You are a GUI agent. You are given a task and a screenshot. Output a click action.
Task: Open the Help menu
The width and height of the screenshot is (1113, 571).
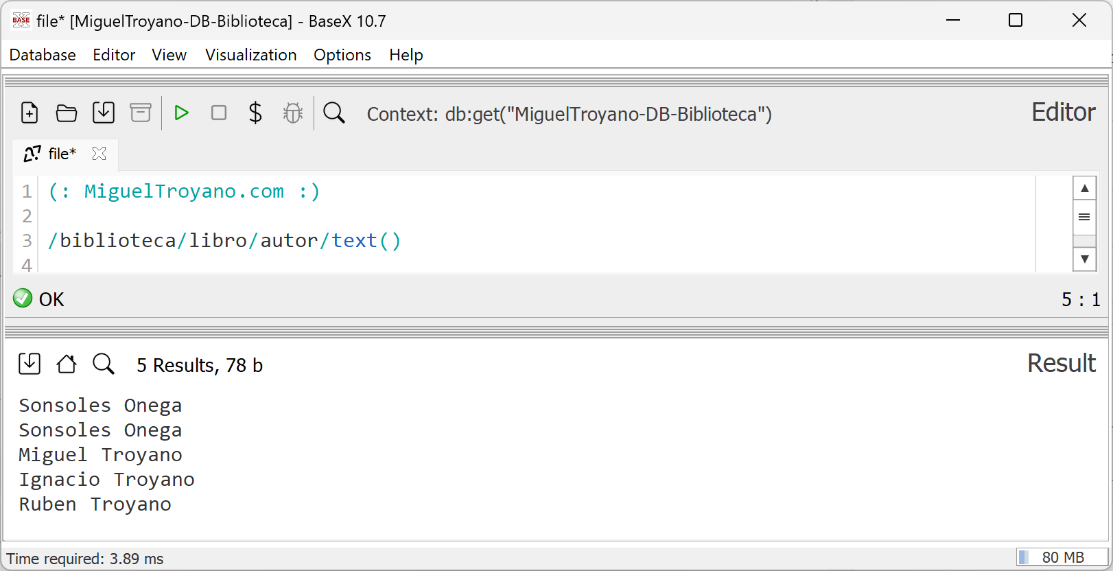point(406,55)
